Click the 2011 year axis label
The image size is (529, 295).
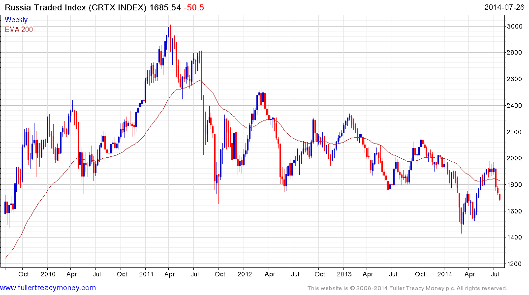pyautogui.click(x=146, y=274)
